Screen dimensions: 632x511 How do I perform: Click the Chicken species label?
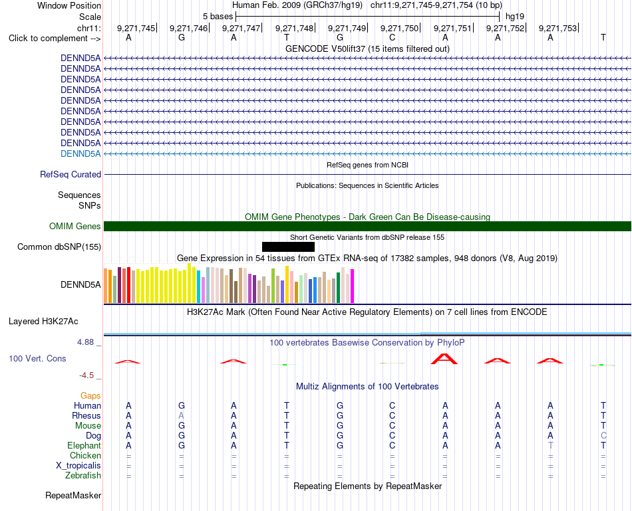85,455
